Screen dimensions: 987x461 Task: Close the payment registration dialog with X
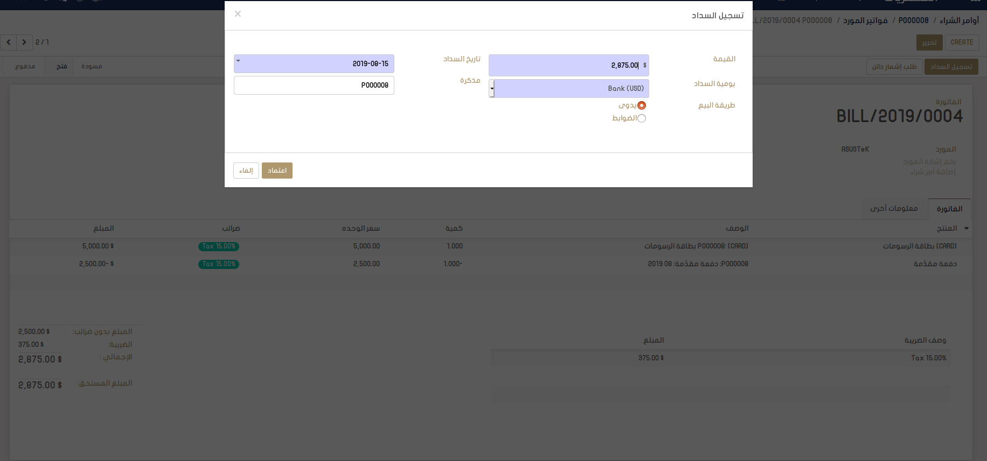(238, 14)
